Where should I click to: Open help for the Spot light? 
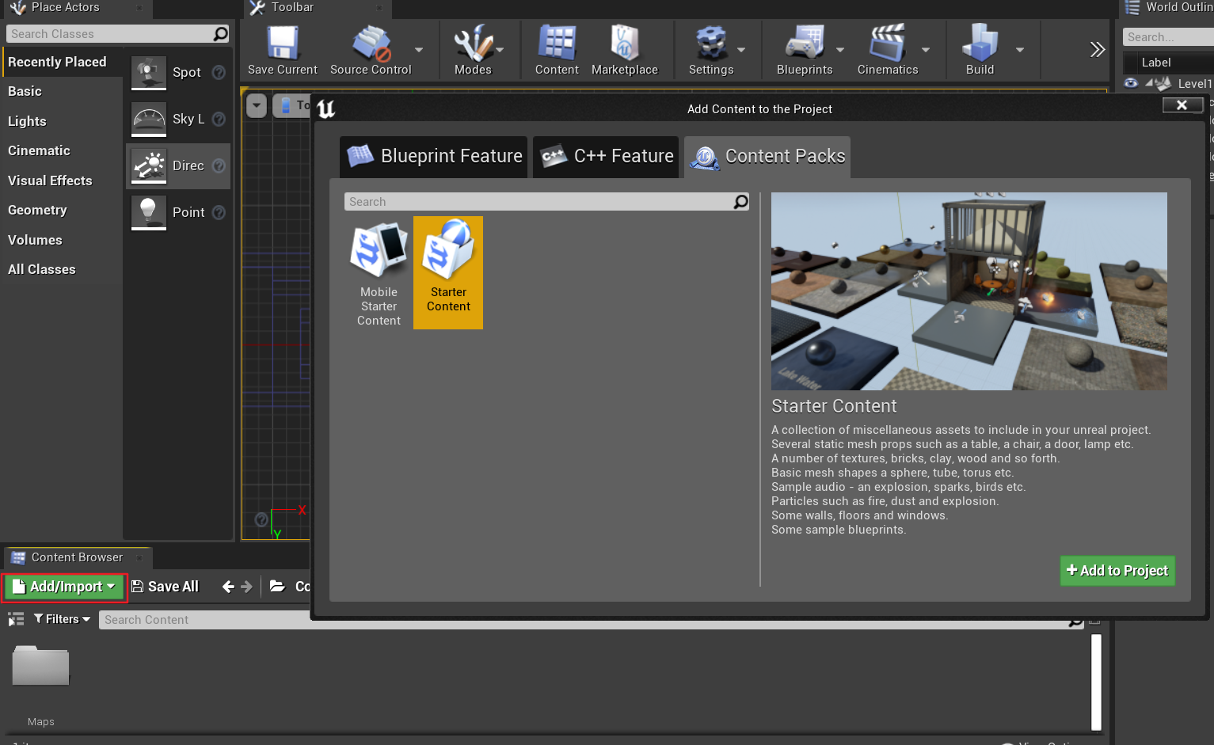(x=219, y=73)
